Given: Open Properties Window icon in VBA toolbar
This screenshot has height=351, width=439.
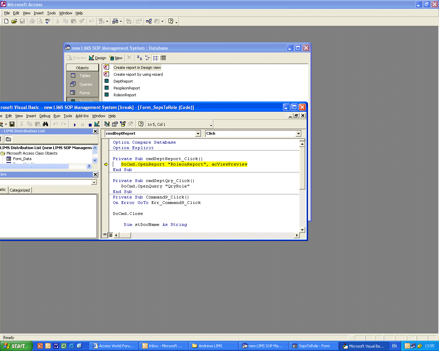Looking at the screenshot, I should point(115,124).
